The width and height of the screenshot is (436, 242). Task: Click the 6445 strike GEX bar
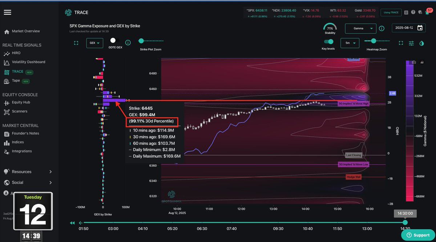[x=114, y=100]
